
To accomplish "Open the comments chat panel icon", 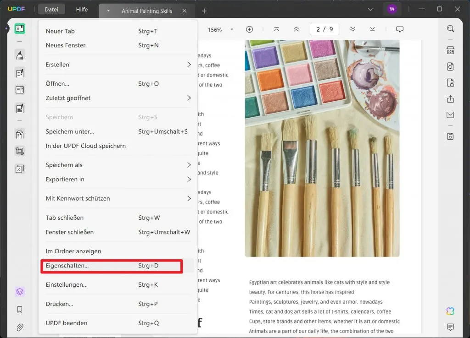I will [450, 327].
